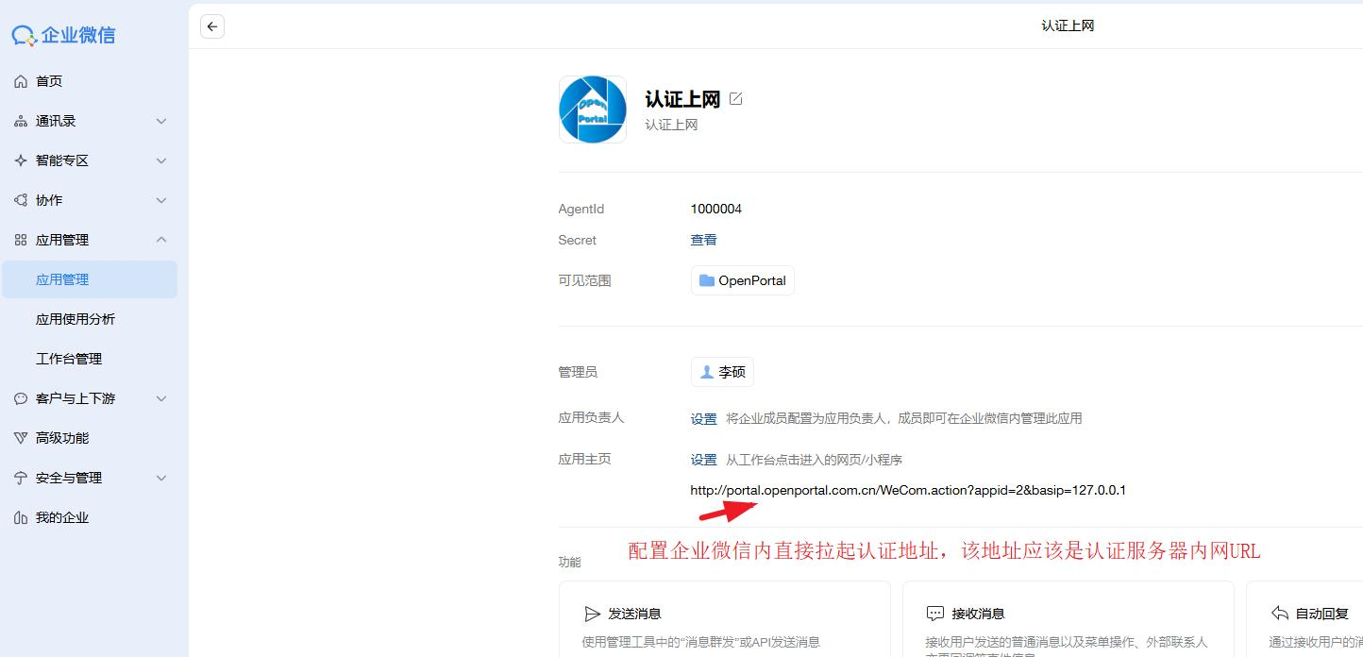Screen dimensions: 1363x657
Task: Collapse the 应用管理 chevron
Action: (x=161, y=240)
